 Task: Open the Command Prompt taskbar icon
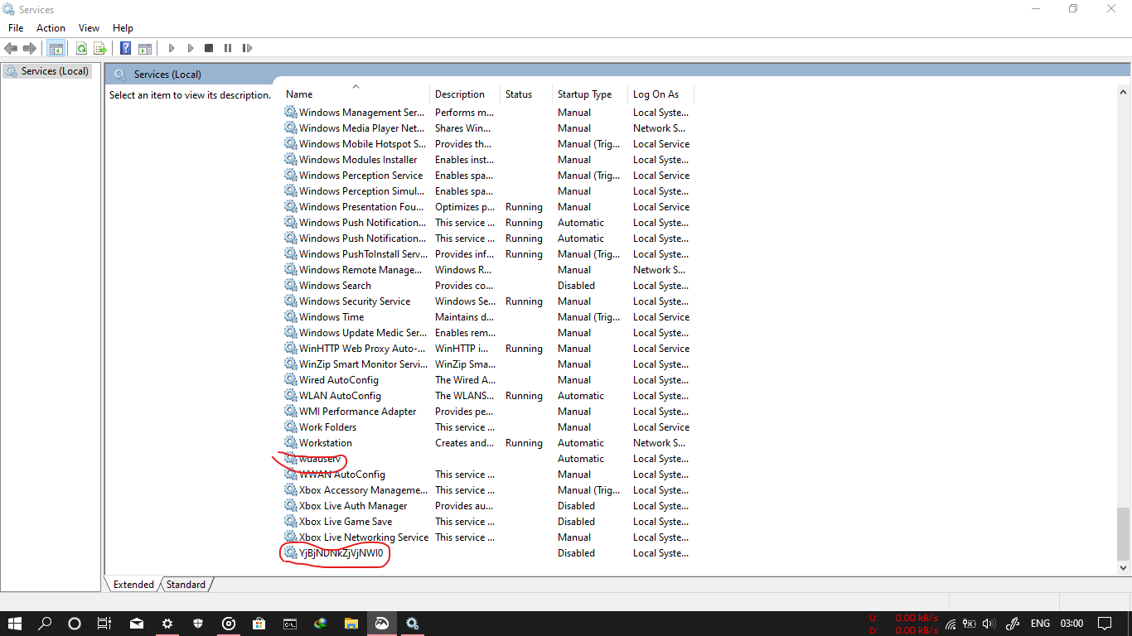(290, 624)
